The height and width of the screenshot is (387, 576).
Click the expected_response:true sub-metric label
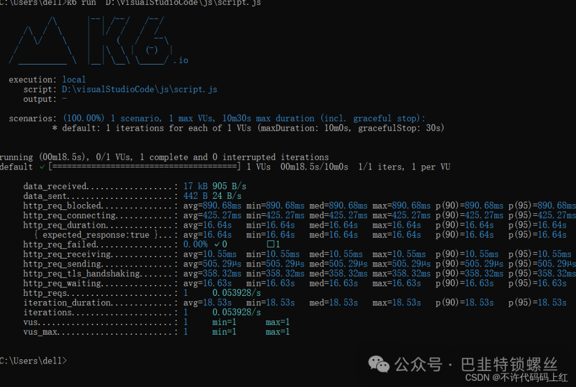pyautogui.click(x=96, y=235)
